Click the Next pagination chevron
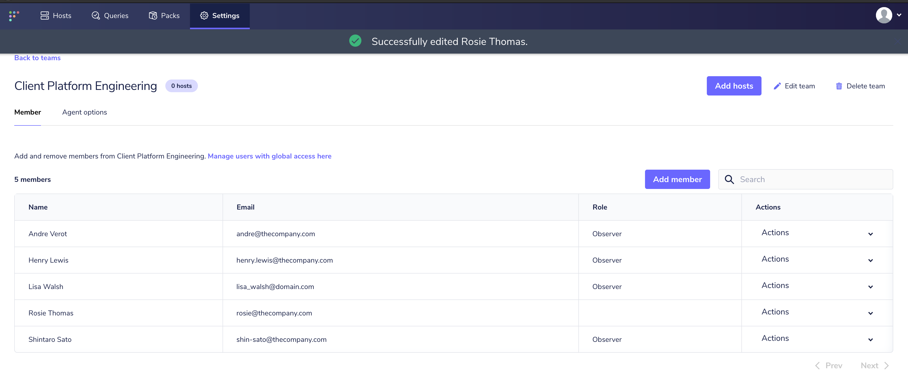 click(x=886, y=365)
